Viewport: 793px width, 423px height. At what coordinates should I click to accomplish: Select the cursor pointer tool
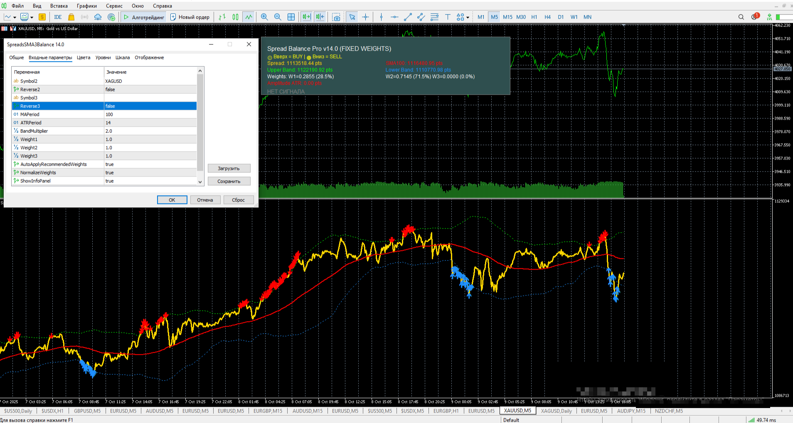[x=352, y=17]
